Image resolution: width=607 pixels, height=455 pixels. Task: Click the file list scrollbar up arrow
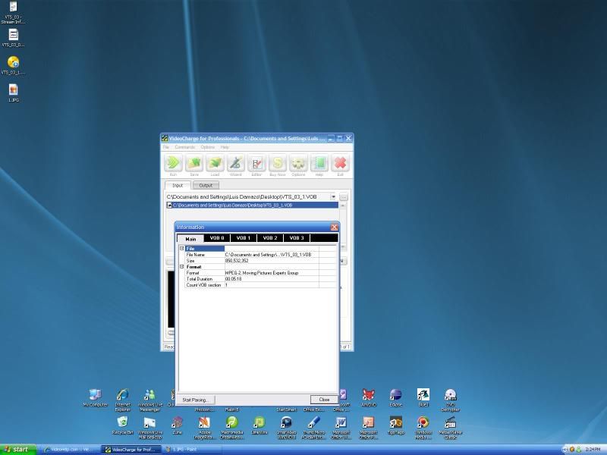coord(343,205)
